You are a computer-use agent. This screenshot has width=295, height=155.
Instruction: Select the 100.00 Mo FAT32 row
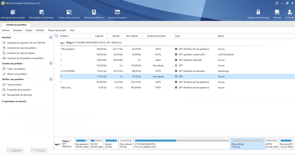(x=177, y=55)
